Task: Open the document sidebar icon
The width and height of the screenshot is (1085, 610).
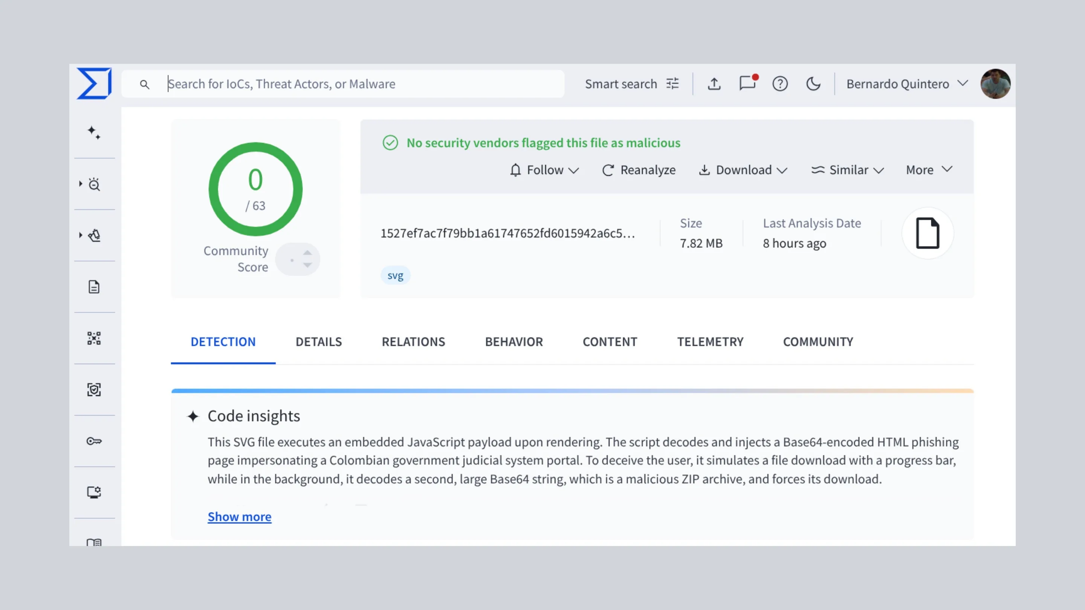Action: point(94,287)
